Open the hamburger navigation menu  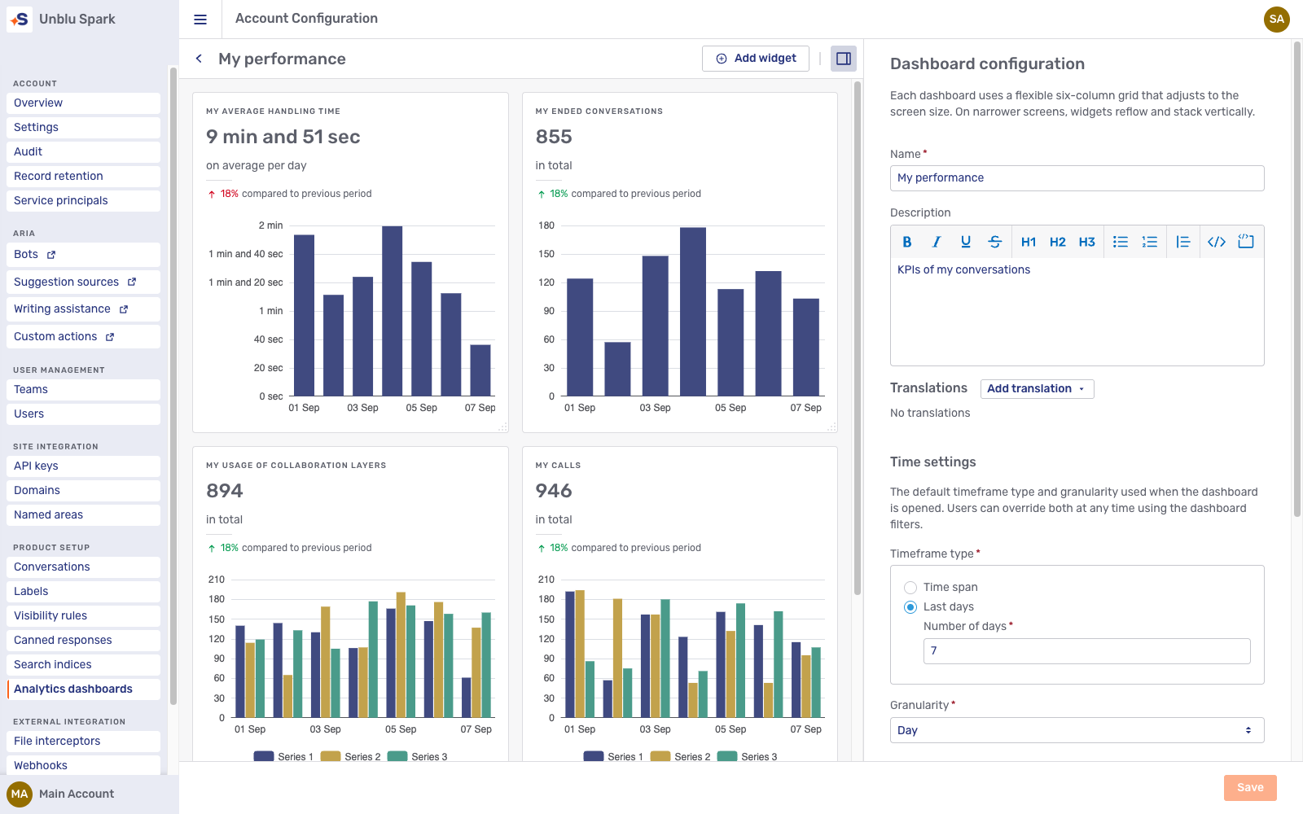click(x=200, y=20)
